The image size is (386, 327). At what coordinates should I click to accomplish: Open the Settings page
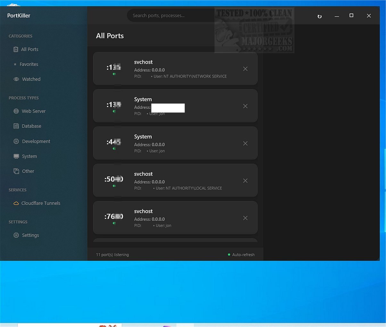point(30,235)
